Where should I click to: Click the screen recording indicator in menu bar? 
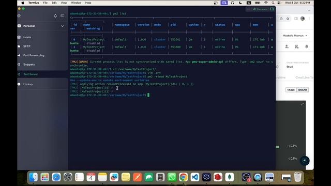point(224,3)
